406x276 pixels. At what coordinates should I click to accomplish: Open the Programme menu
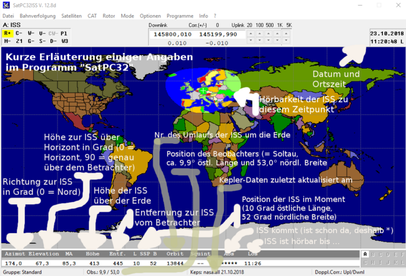point(180,16)
